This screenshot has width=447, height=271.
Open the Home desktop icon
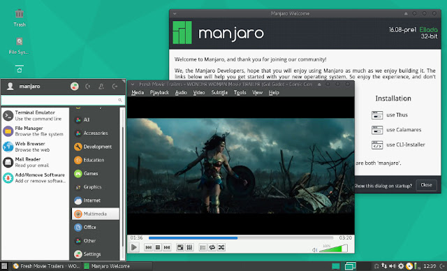(x=19, y=69)
